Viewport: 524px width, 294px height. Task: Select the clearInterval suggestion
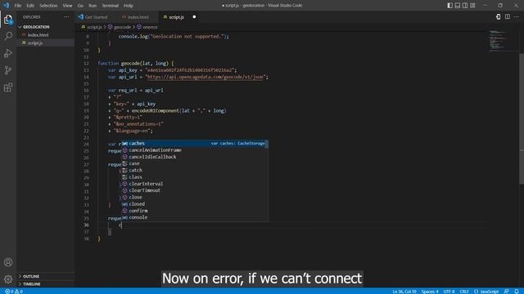(x=195, y=184)
